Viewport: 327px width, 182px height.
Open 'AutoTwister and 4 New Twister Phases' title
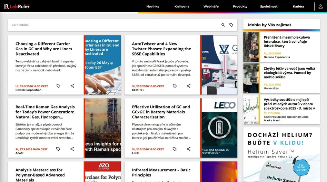coord(161,49)
